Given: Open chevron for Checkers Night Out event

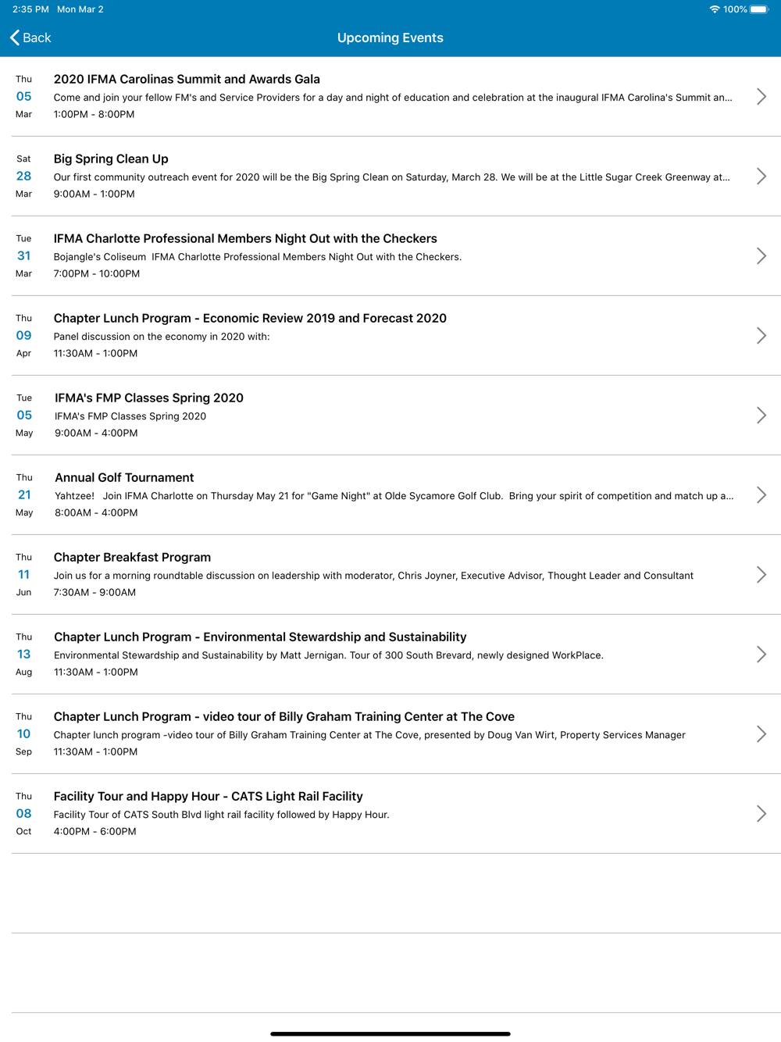Looking at the screenshot, I should [x=761, y=256].
